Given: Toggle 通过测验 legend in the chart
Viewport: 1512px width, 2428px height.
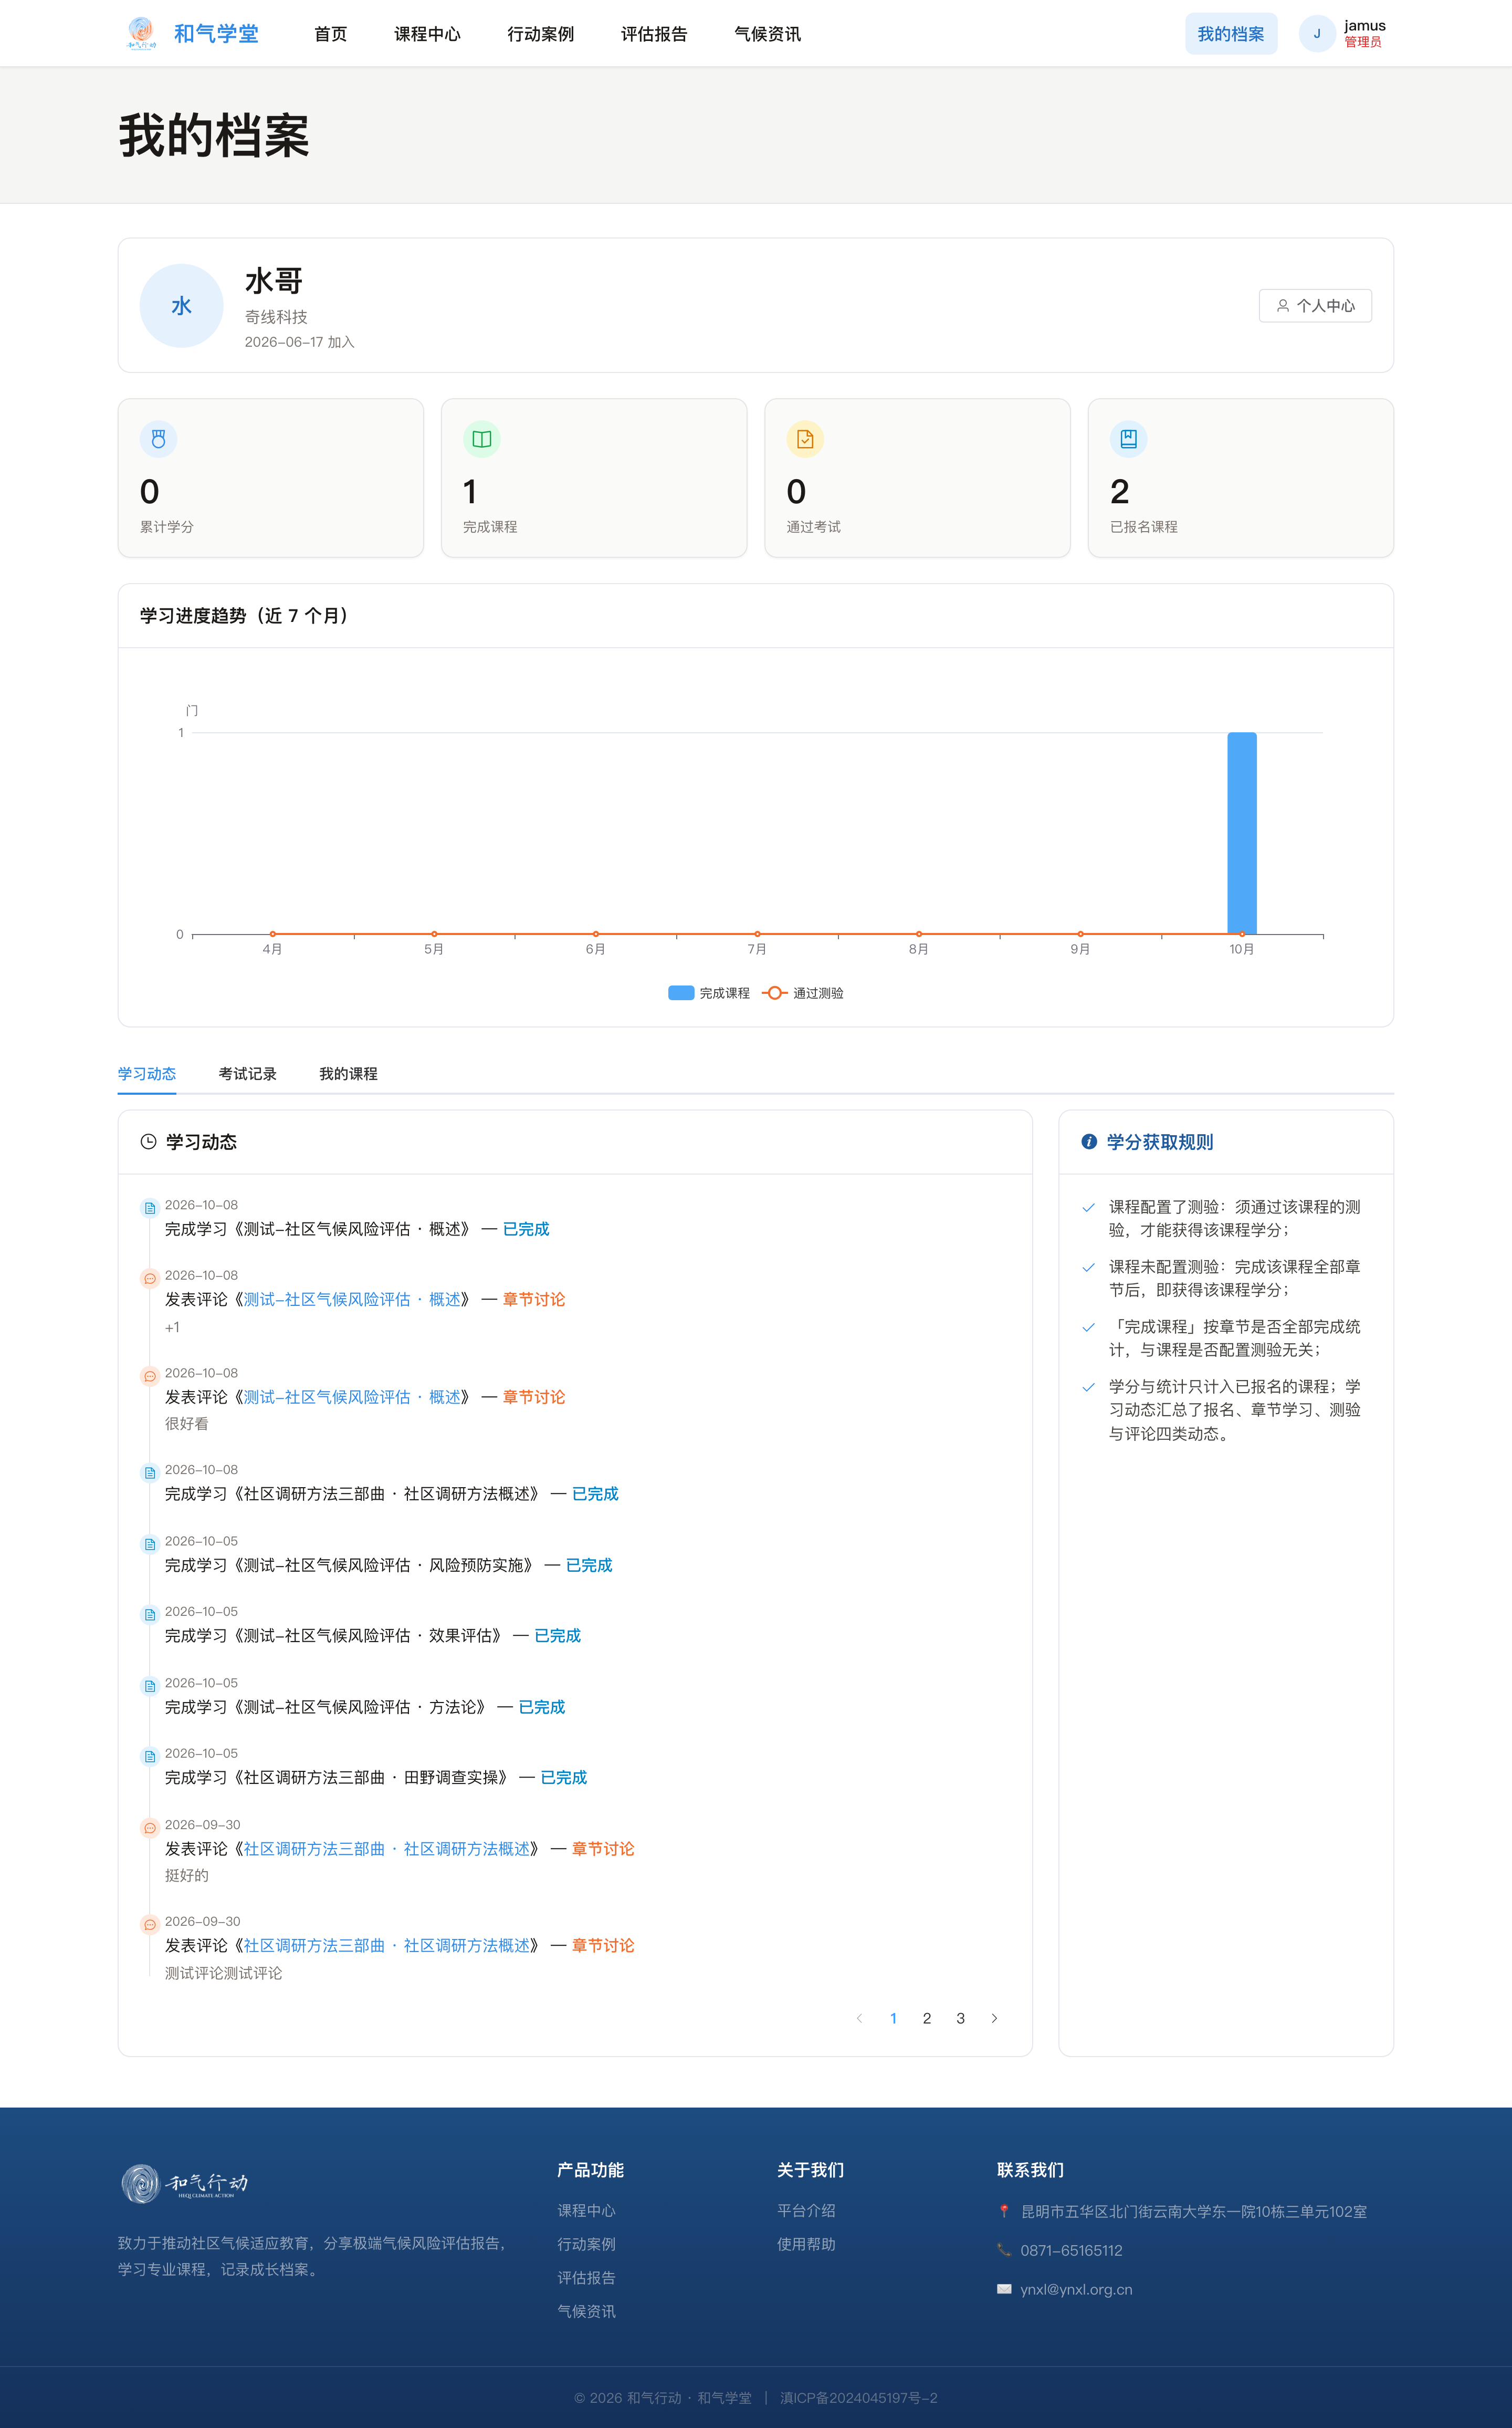Looking at the screenshot, I should click(803, 992).
